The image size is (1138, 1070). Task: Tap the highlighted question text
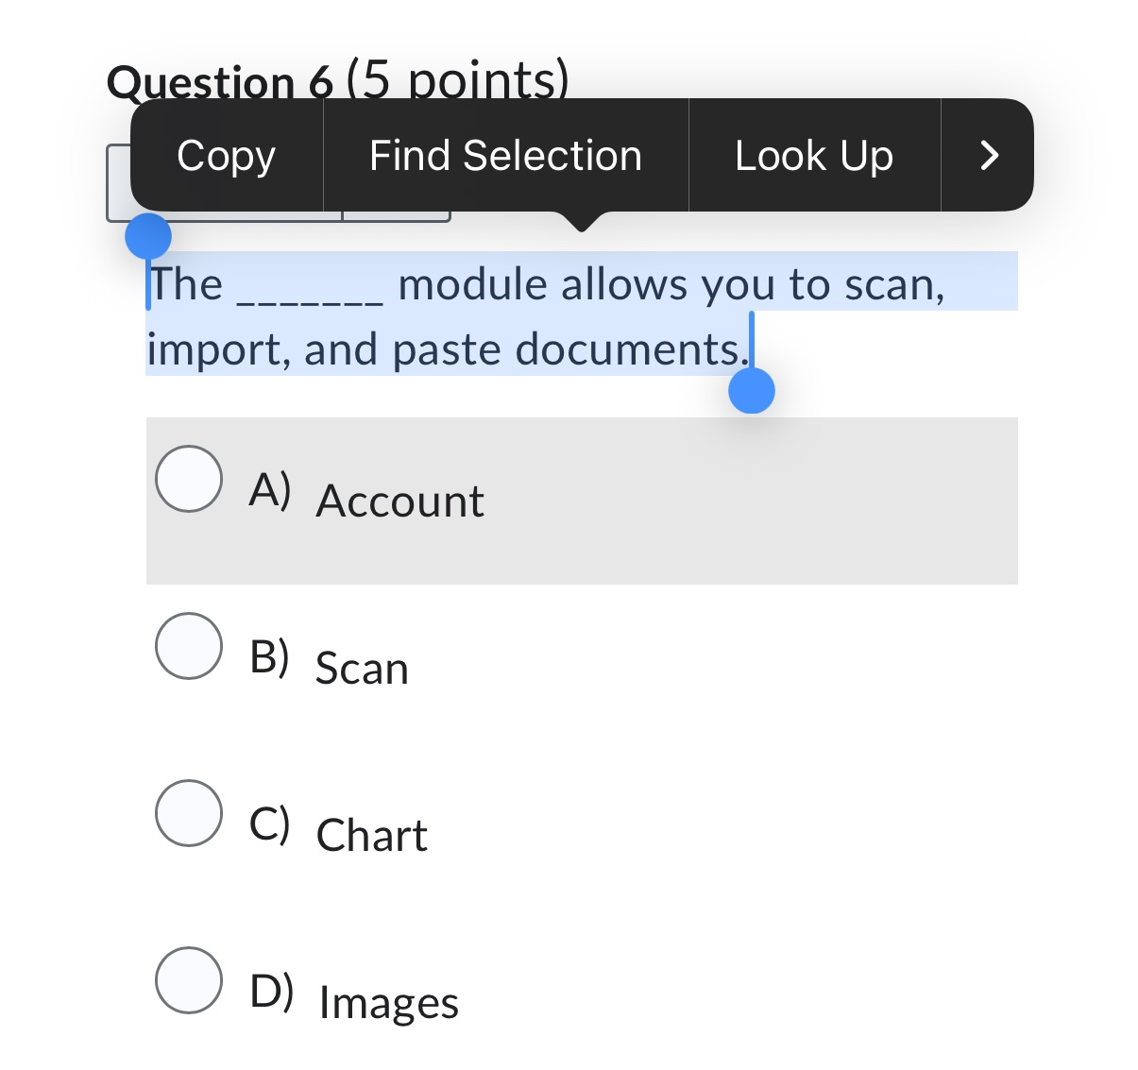[x=472, y=316]
